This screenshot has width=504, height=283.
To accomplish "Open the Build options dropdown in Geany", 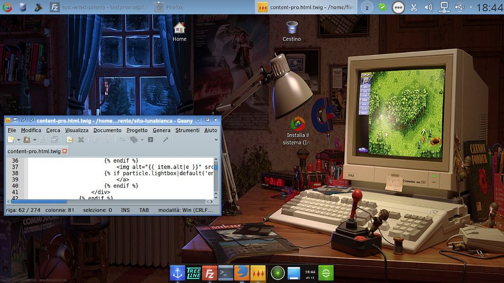I will (142, 140).
